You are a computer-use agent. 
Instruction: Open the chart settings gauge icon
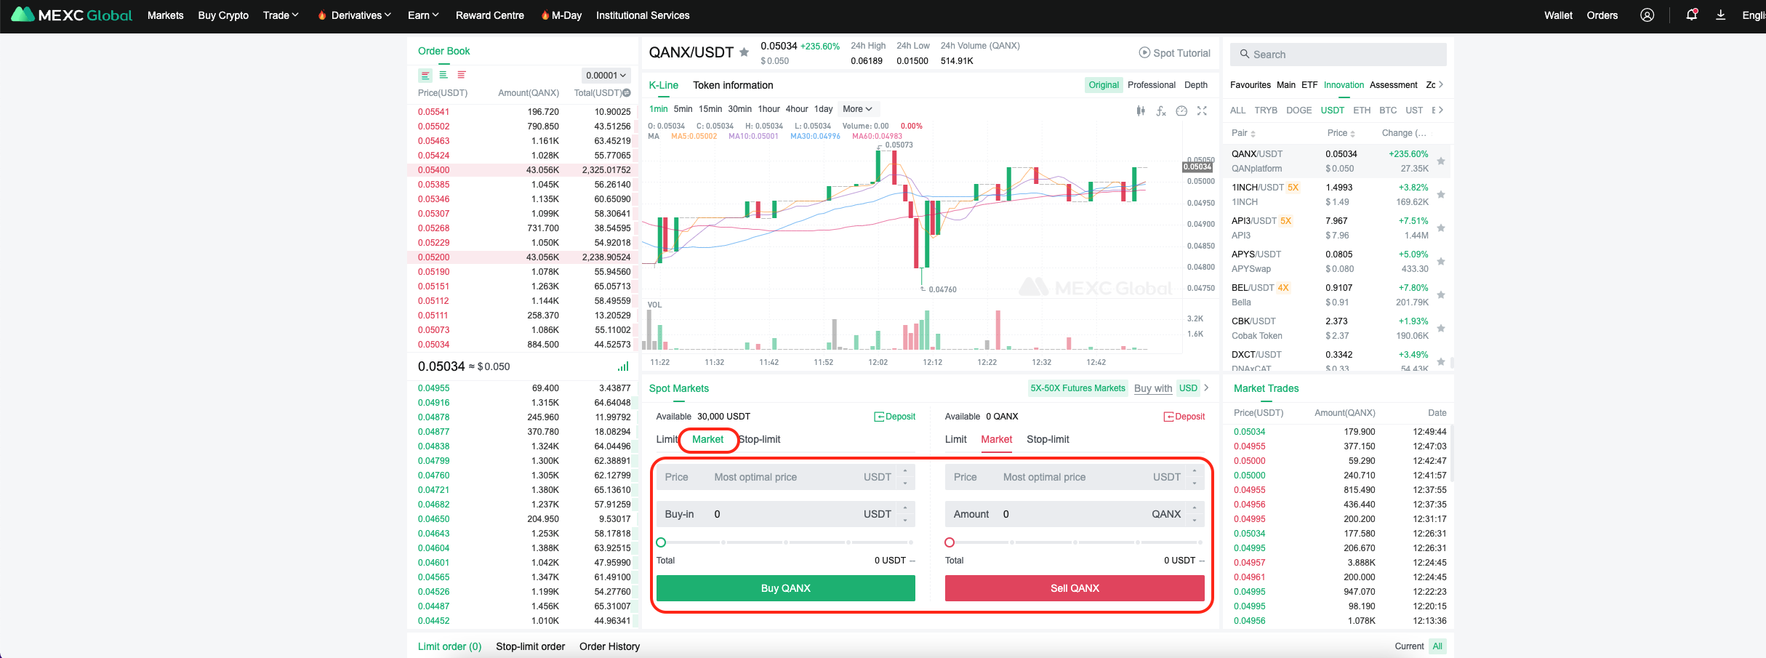(x=1181, y=111)
